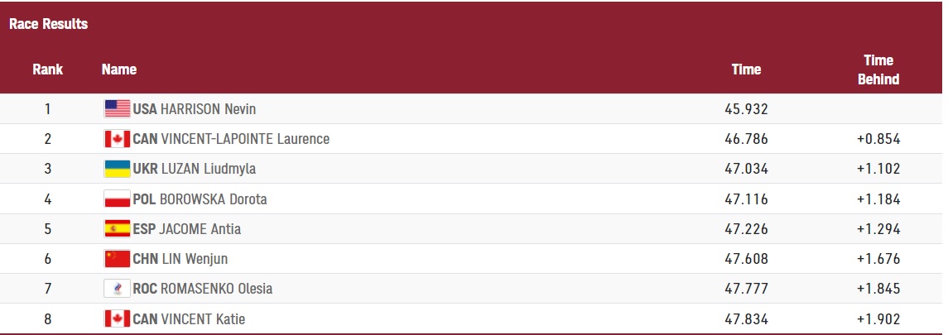Click the Spain flag icon

118,229
